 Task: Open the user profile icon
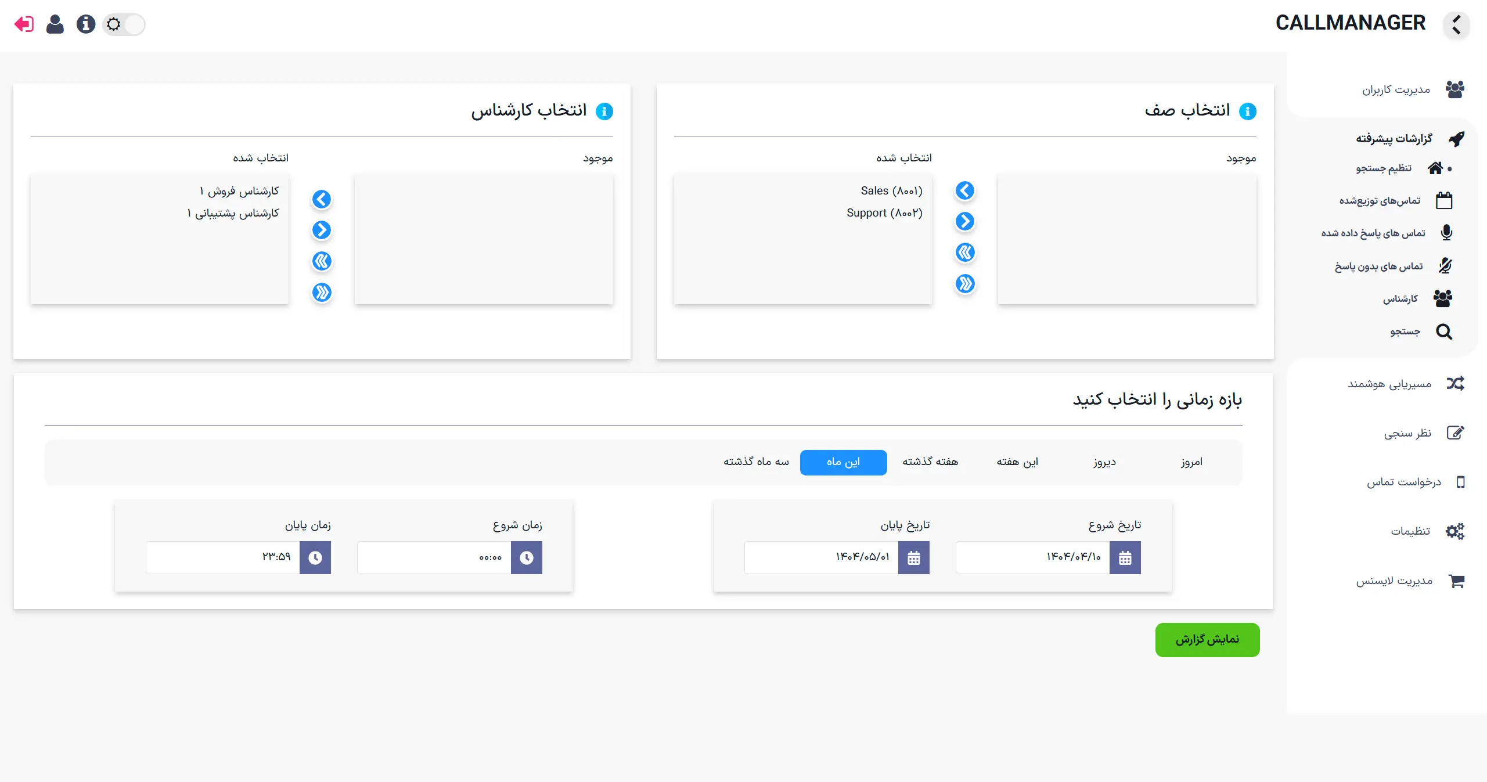pos(55,24)
